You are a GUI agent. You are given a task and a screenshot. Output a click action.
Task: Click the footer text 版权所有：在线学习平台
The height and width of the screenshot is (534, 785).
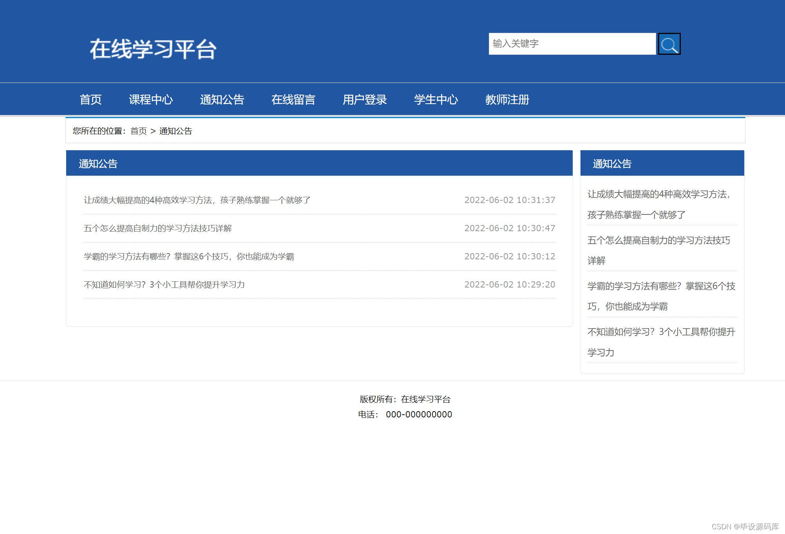coord(405,399)
